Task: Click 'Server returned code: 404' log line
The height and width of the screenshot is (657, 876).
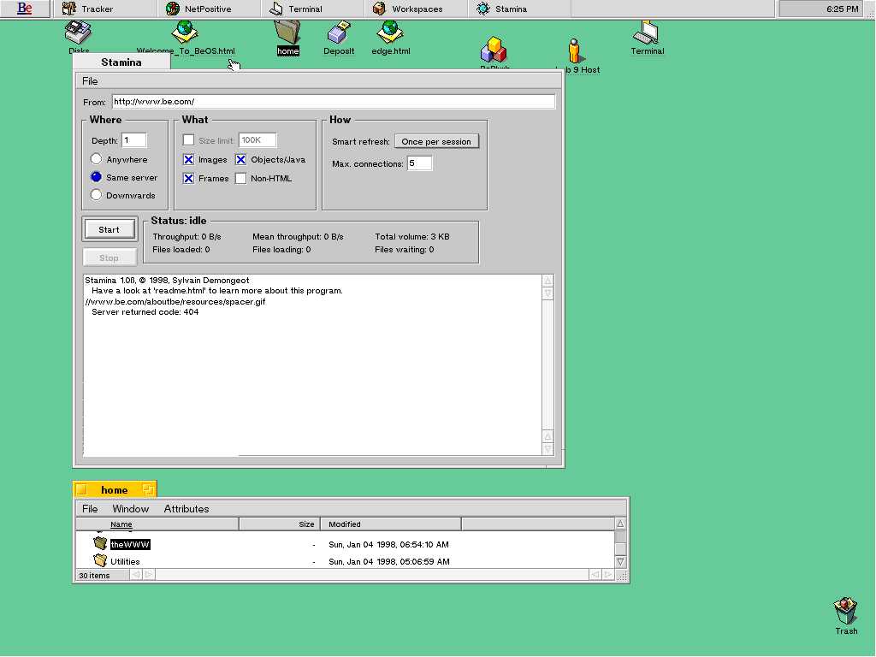Action: 145,312
